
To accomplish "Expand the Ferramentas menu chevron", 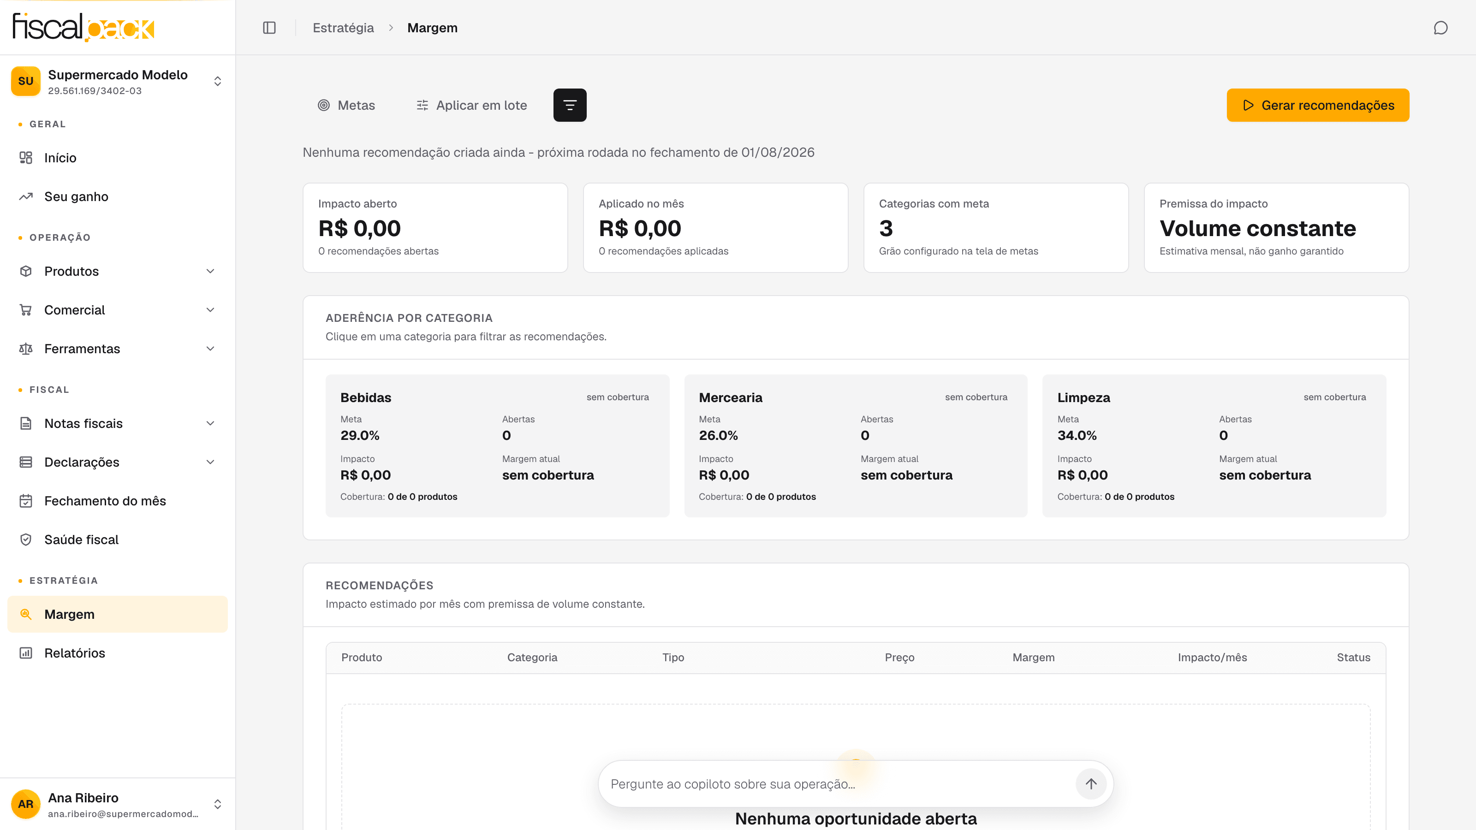I will [210, 349].
